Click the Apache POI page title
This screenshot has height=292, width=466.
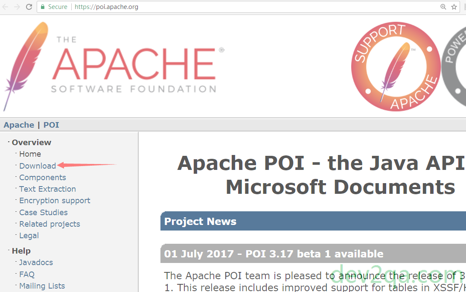click(322, 175)
